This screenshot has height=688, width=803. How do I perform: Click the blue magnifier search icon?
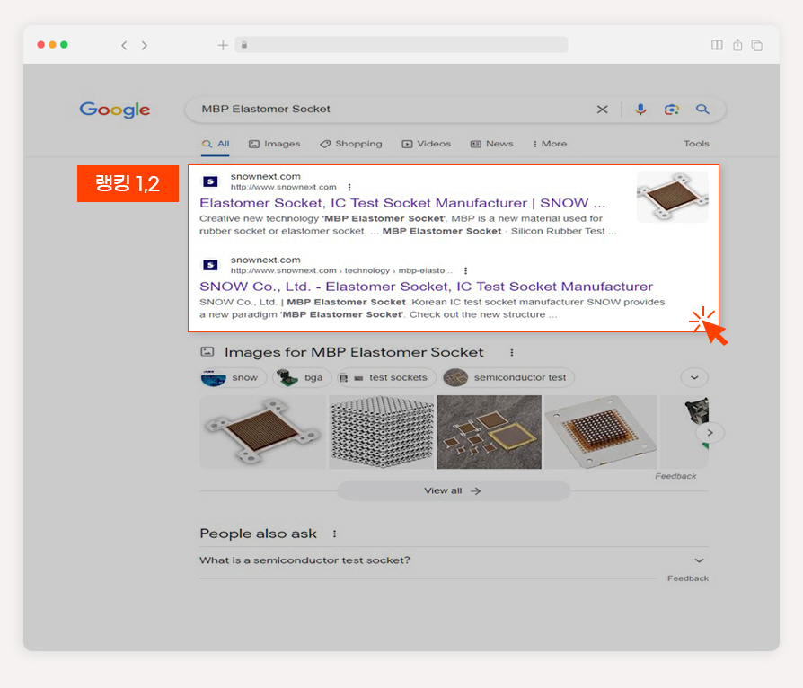[x=702, y=109]
